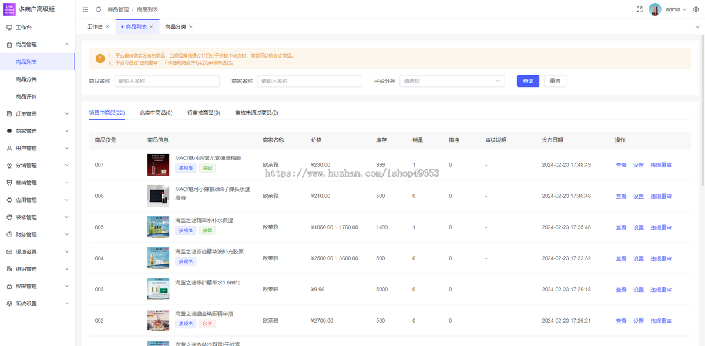
Task: Close the 商品列表 tab
Action: pos(151,27)
